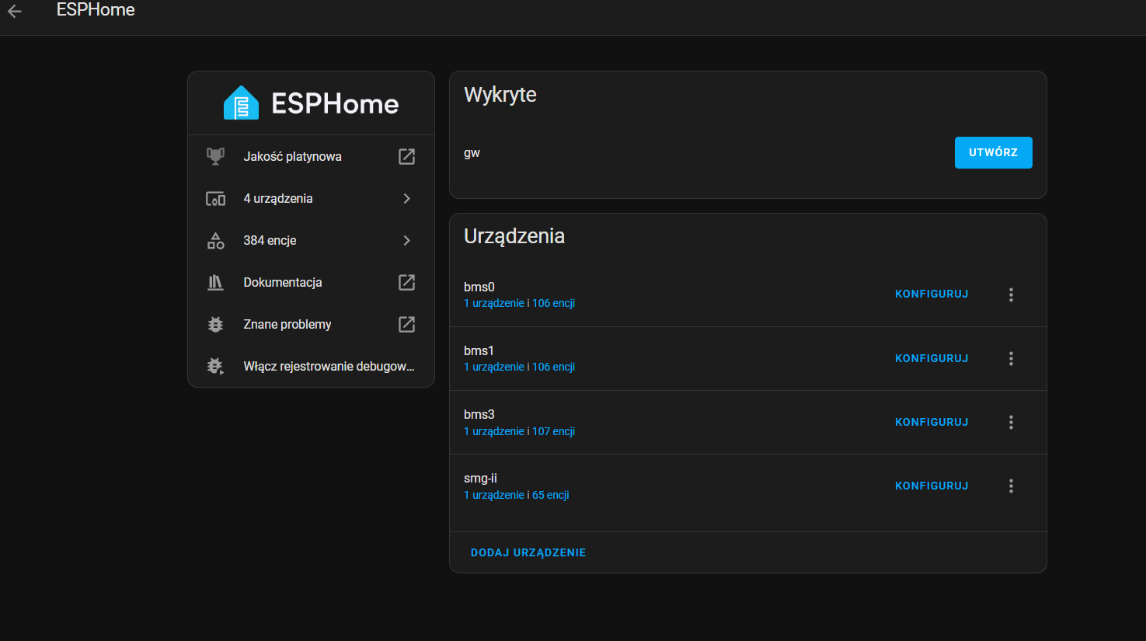This screenshot has width=1146, height=641.
Task: Open bms0 '1 urządzenie' link
Action: [494, 303]
